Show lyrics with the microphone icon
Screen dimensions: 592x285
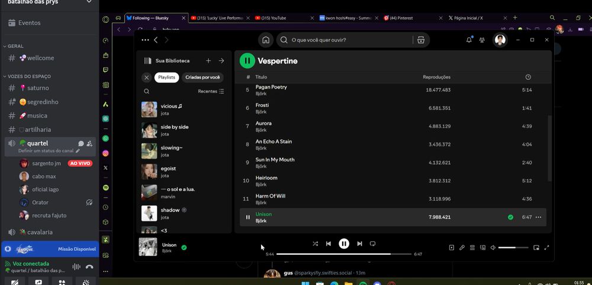pos(462,248)
